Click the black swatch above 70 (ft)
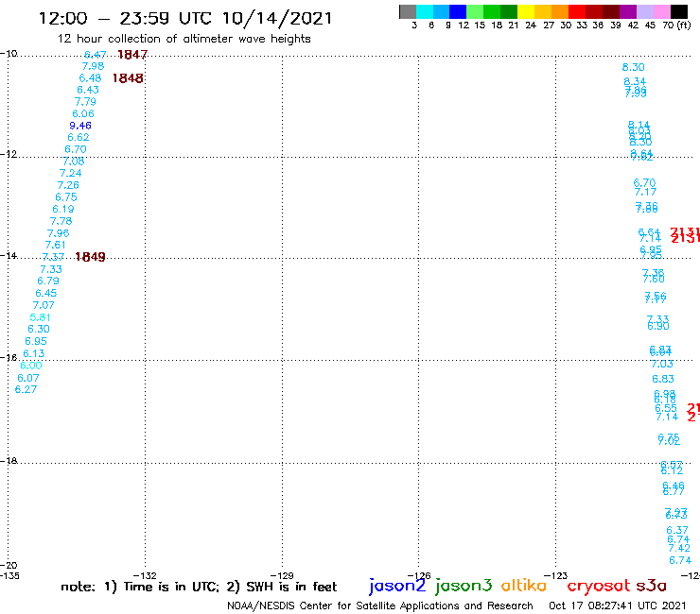The height and width of the screenshot is (614, 700). tap(678, 11)
